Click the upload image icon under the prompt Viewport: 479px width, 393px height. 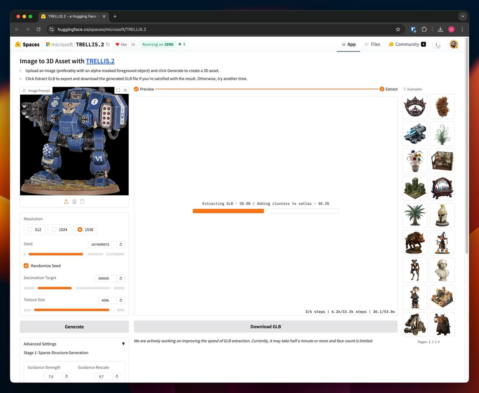[x=66, y=201]
